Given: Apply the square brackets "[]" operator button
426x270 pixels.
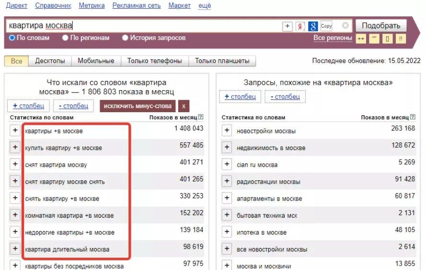Looking at the screenshot, I should (388, 38).
